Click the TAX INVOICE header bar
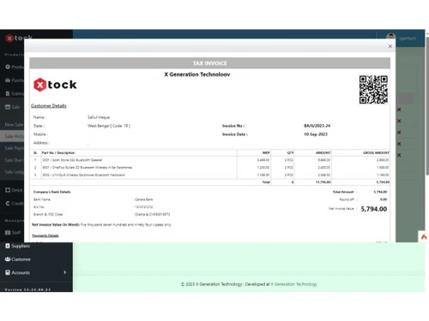 209,63
